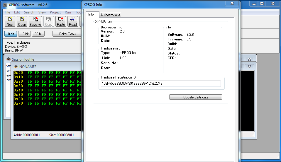Click the Open file toolbar icon
Viewport: 281px width, 162px height.
[x=22, y=21]
